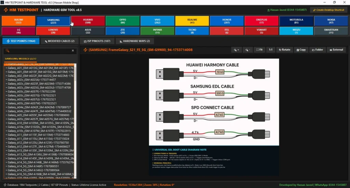This screenshot has width=350, height=188.
Task: Select the VSMART (5) brand button
Action: pos(261,31)
